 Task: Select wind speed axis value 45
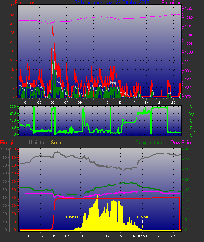click(13, 15)
